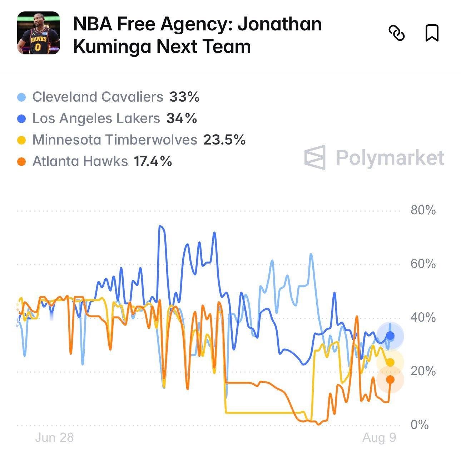This screenshot has height=464, width=461.
Task: Click the 80% gridline axis label
Action: pyautogui.click(x=423, y=210)
